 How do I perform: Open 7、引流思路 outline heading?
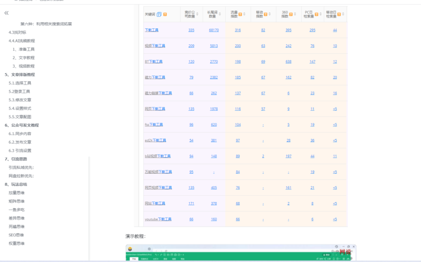pyautogui.click(x=16, y=159)
